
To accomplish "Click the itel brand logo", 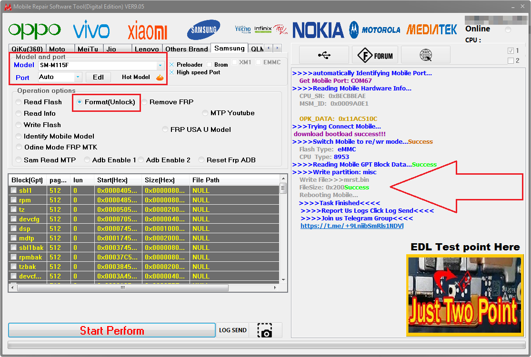I will pos(280,30).
